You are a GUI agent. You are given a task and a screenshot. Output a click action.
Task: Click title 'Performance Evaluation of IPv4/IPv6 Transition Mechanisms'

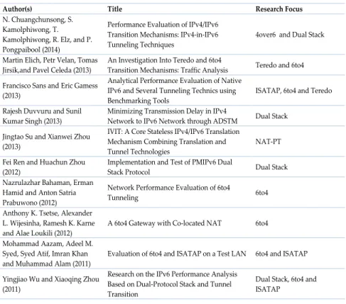click(163, 35)
